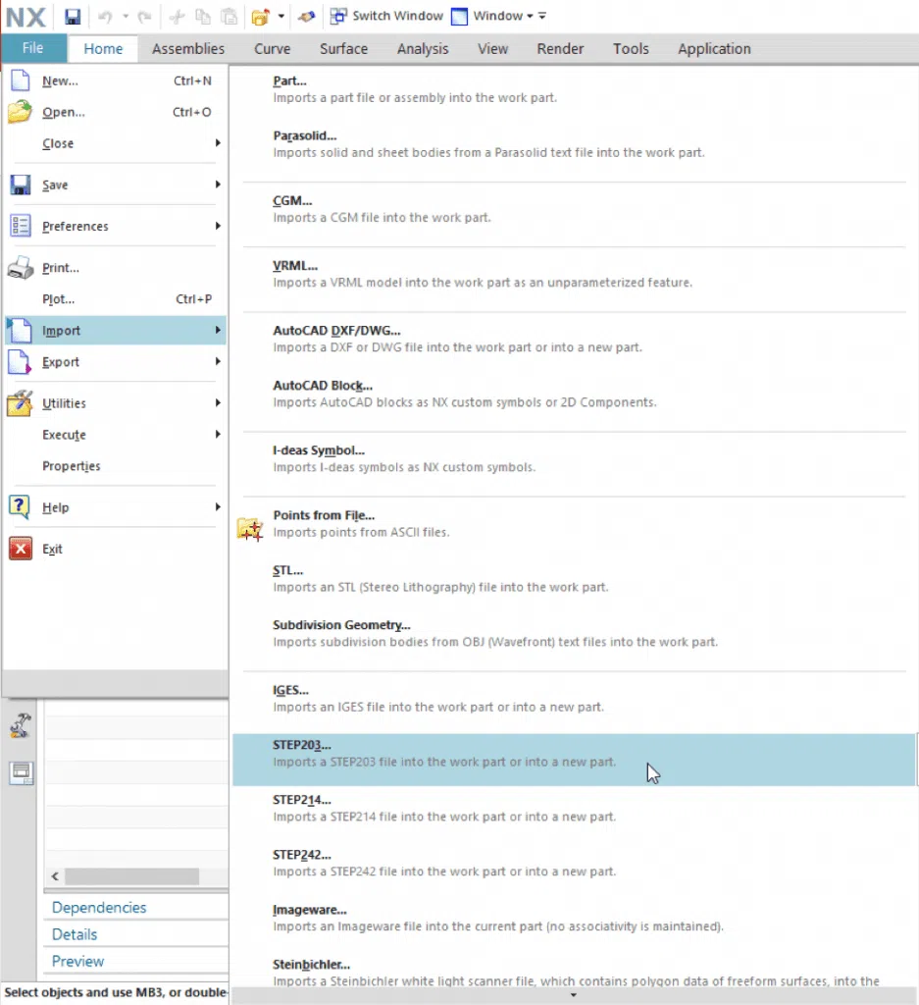Open dropdown arrow beside folder icon
The width and height of the screenshot is (919, 1005).
[x=281, y=16]
